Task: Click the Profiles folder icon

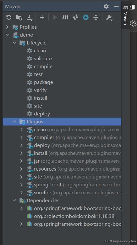Action: pos(15,27)
